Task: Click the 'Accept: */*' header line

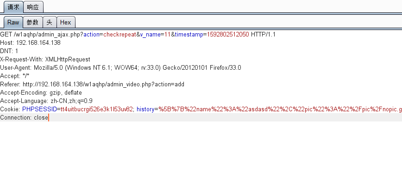Action: [x=15, y=76]
